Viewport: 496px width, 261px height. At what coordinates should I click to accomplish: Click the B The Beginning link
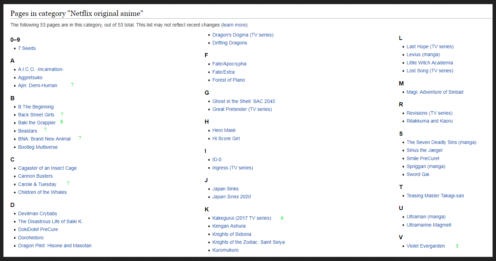point(36,107)
